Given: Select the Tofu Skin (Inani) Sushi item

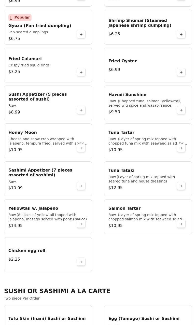Looking at the screenshot, I should click(47, 319).
